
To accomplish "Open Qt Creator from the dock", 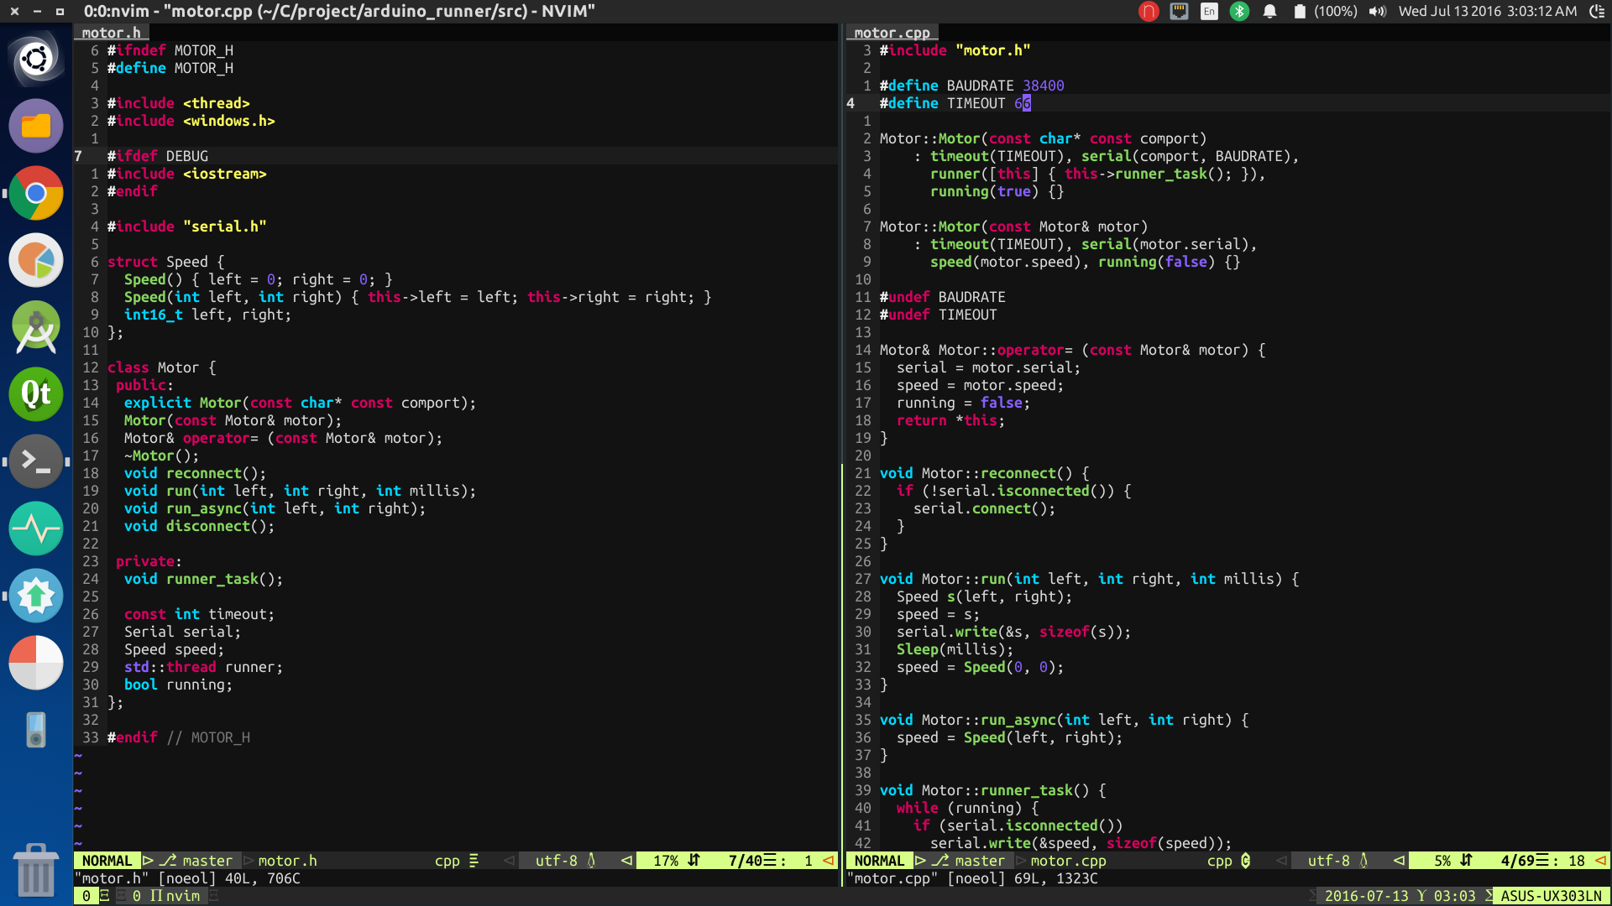I will coord(35,394).
